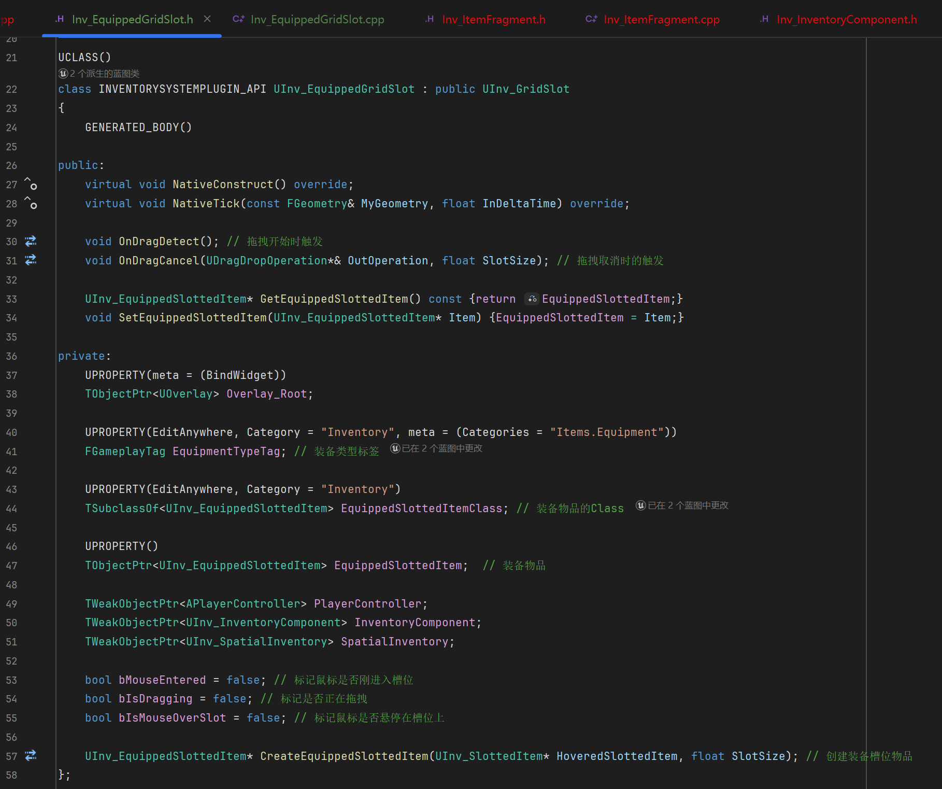Click the UInv_EquippedGridSlot class name in the declaration
Screen dimensions: 942x789
tap(344, 89)
